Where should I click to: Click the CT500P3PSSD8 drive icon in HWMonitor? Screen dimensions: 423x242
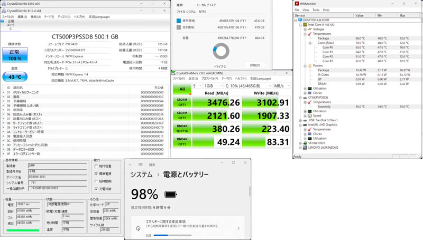tap(305, 98)
